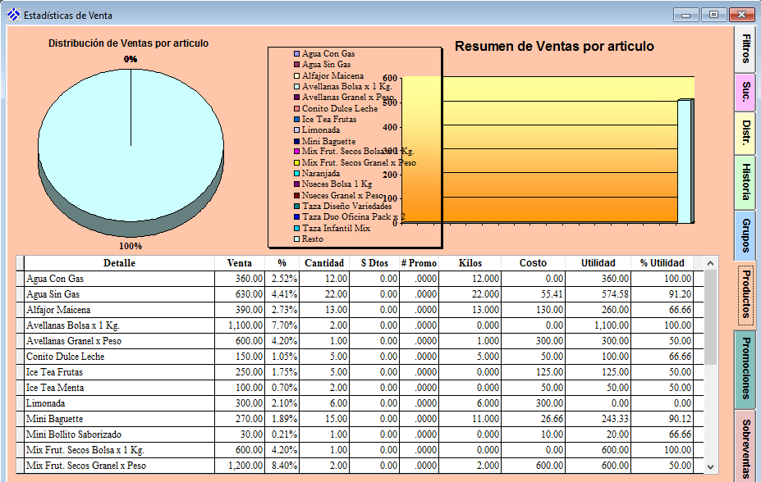Image resolution: width=761 pixels, height=482 pixels.
Task: Click the Agua Con Gas legend swatch
Action: pos(297,54)
